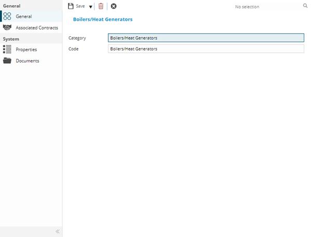Open the Documents section
The width and height of the screenshot is (311, 237).
(27, 61)
